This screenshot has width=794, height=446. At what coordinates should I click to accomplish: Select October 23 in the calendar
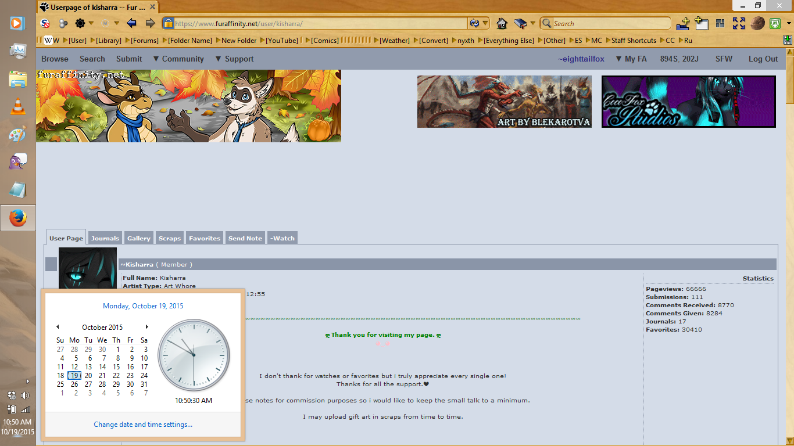130,376
